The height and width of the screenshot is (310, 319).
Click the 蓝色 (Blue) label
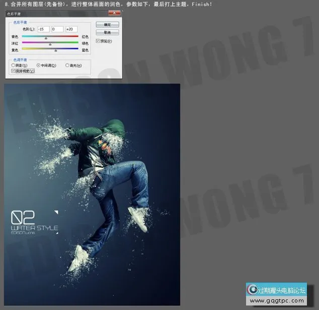(x=85, y=50)
